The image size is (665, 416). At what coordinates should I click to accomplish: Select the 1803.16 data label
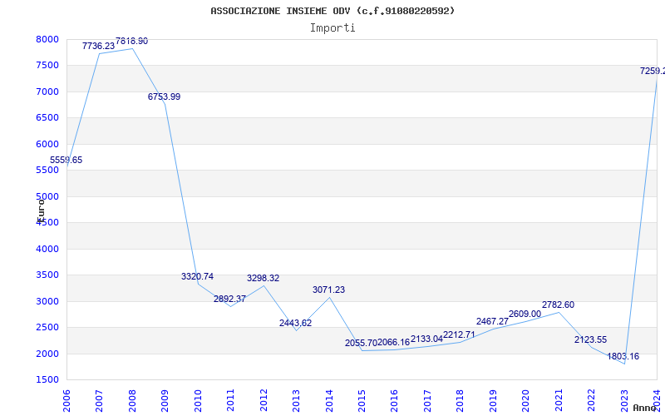(x=623, y=357)
